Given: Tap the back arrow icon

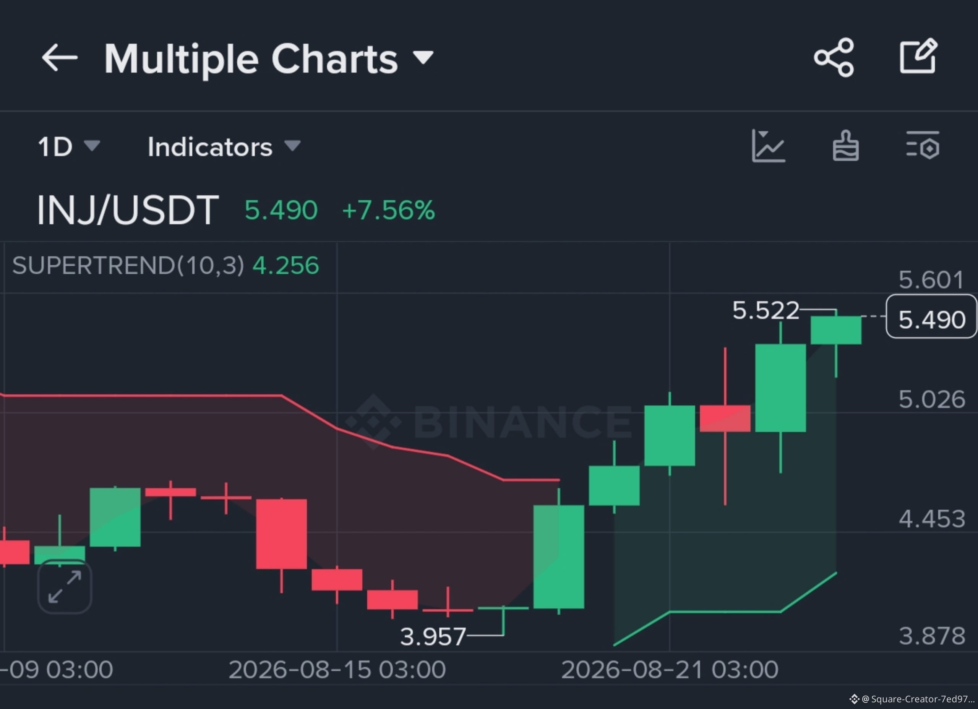Looking at the screenshot, I should pos(59,57).
